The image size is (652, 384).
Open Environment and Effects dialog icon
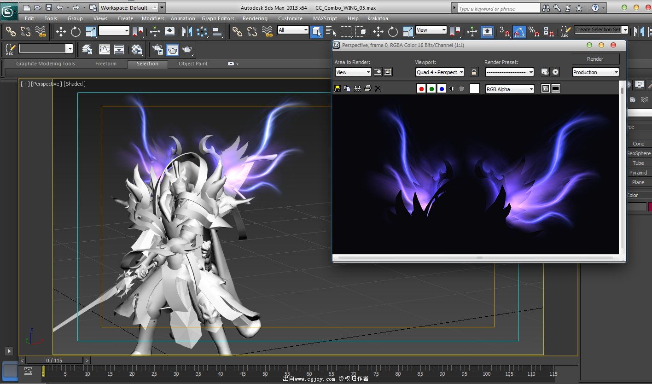(x=556, y=72)
